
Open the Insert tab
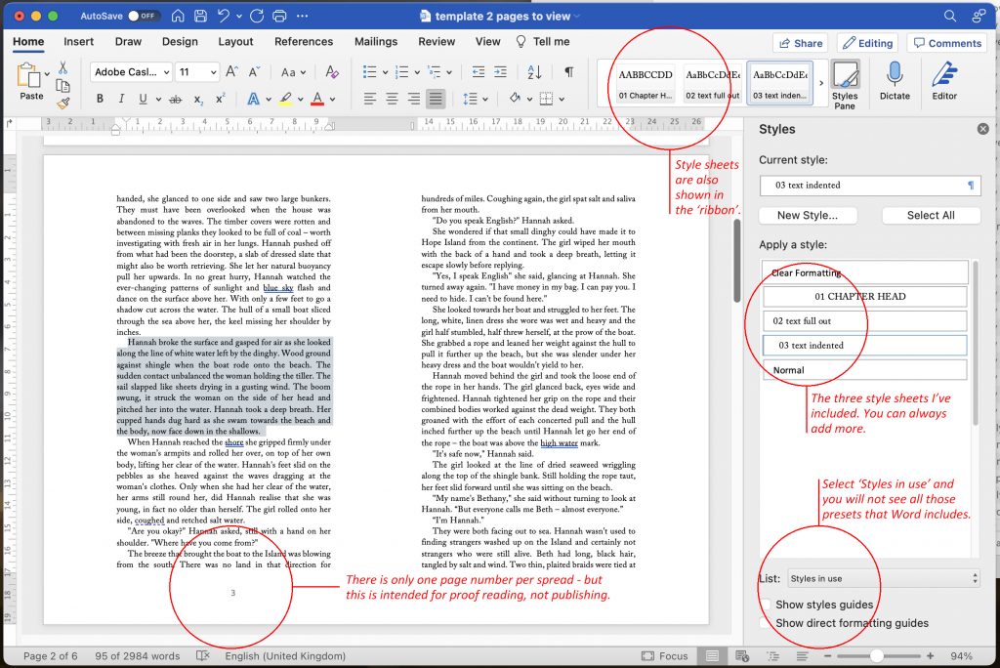(x=78, y=41)
